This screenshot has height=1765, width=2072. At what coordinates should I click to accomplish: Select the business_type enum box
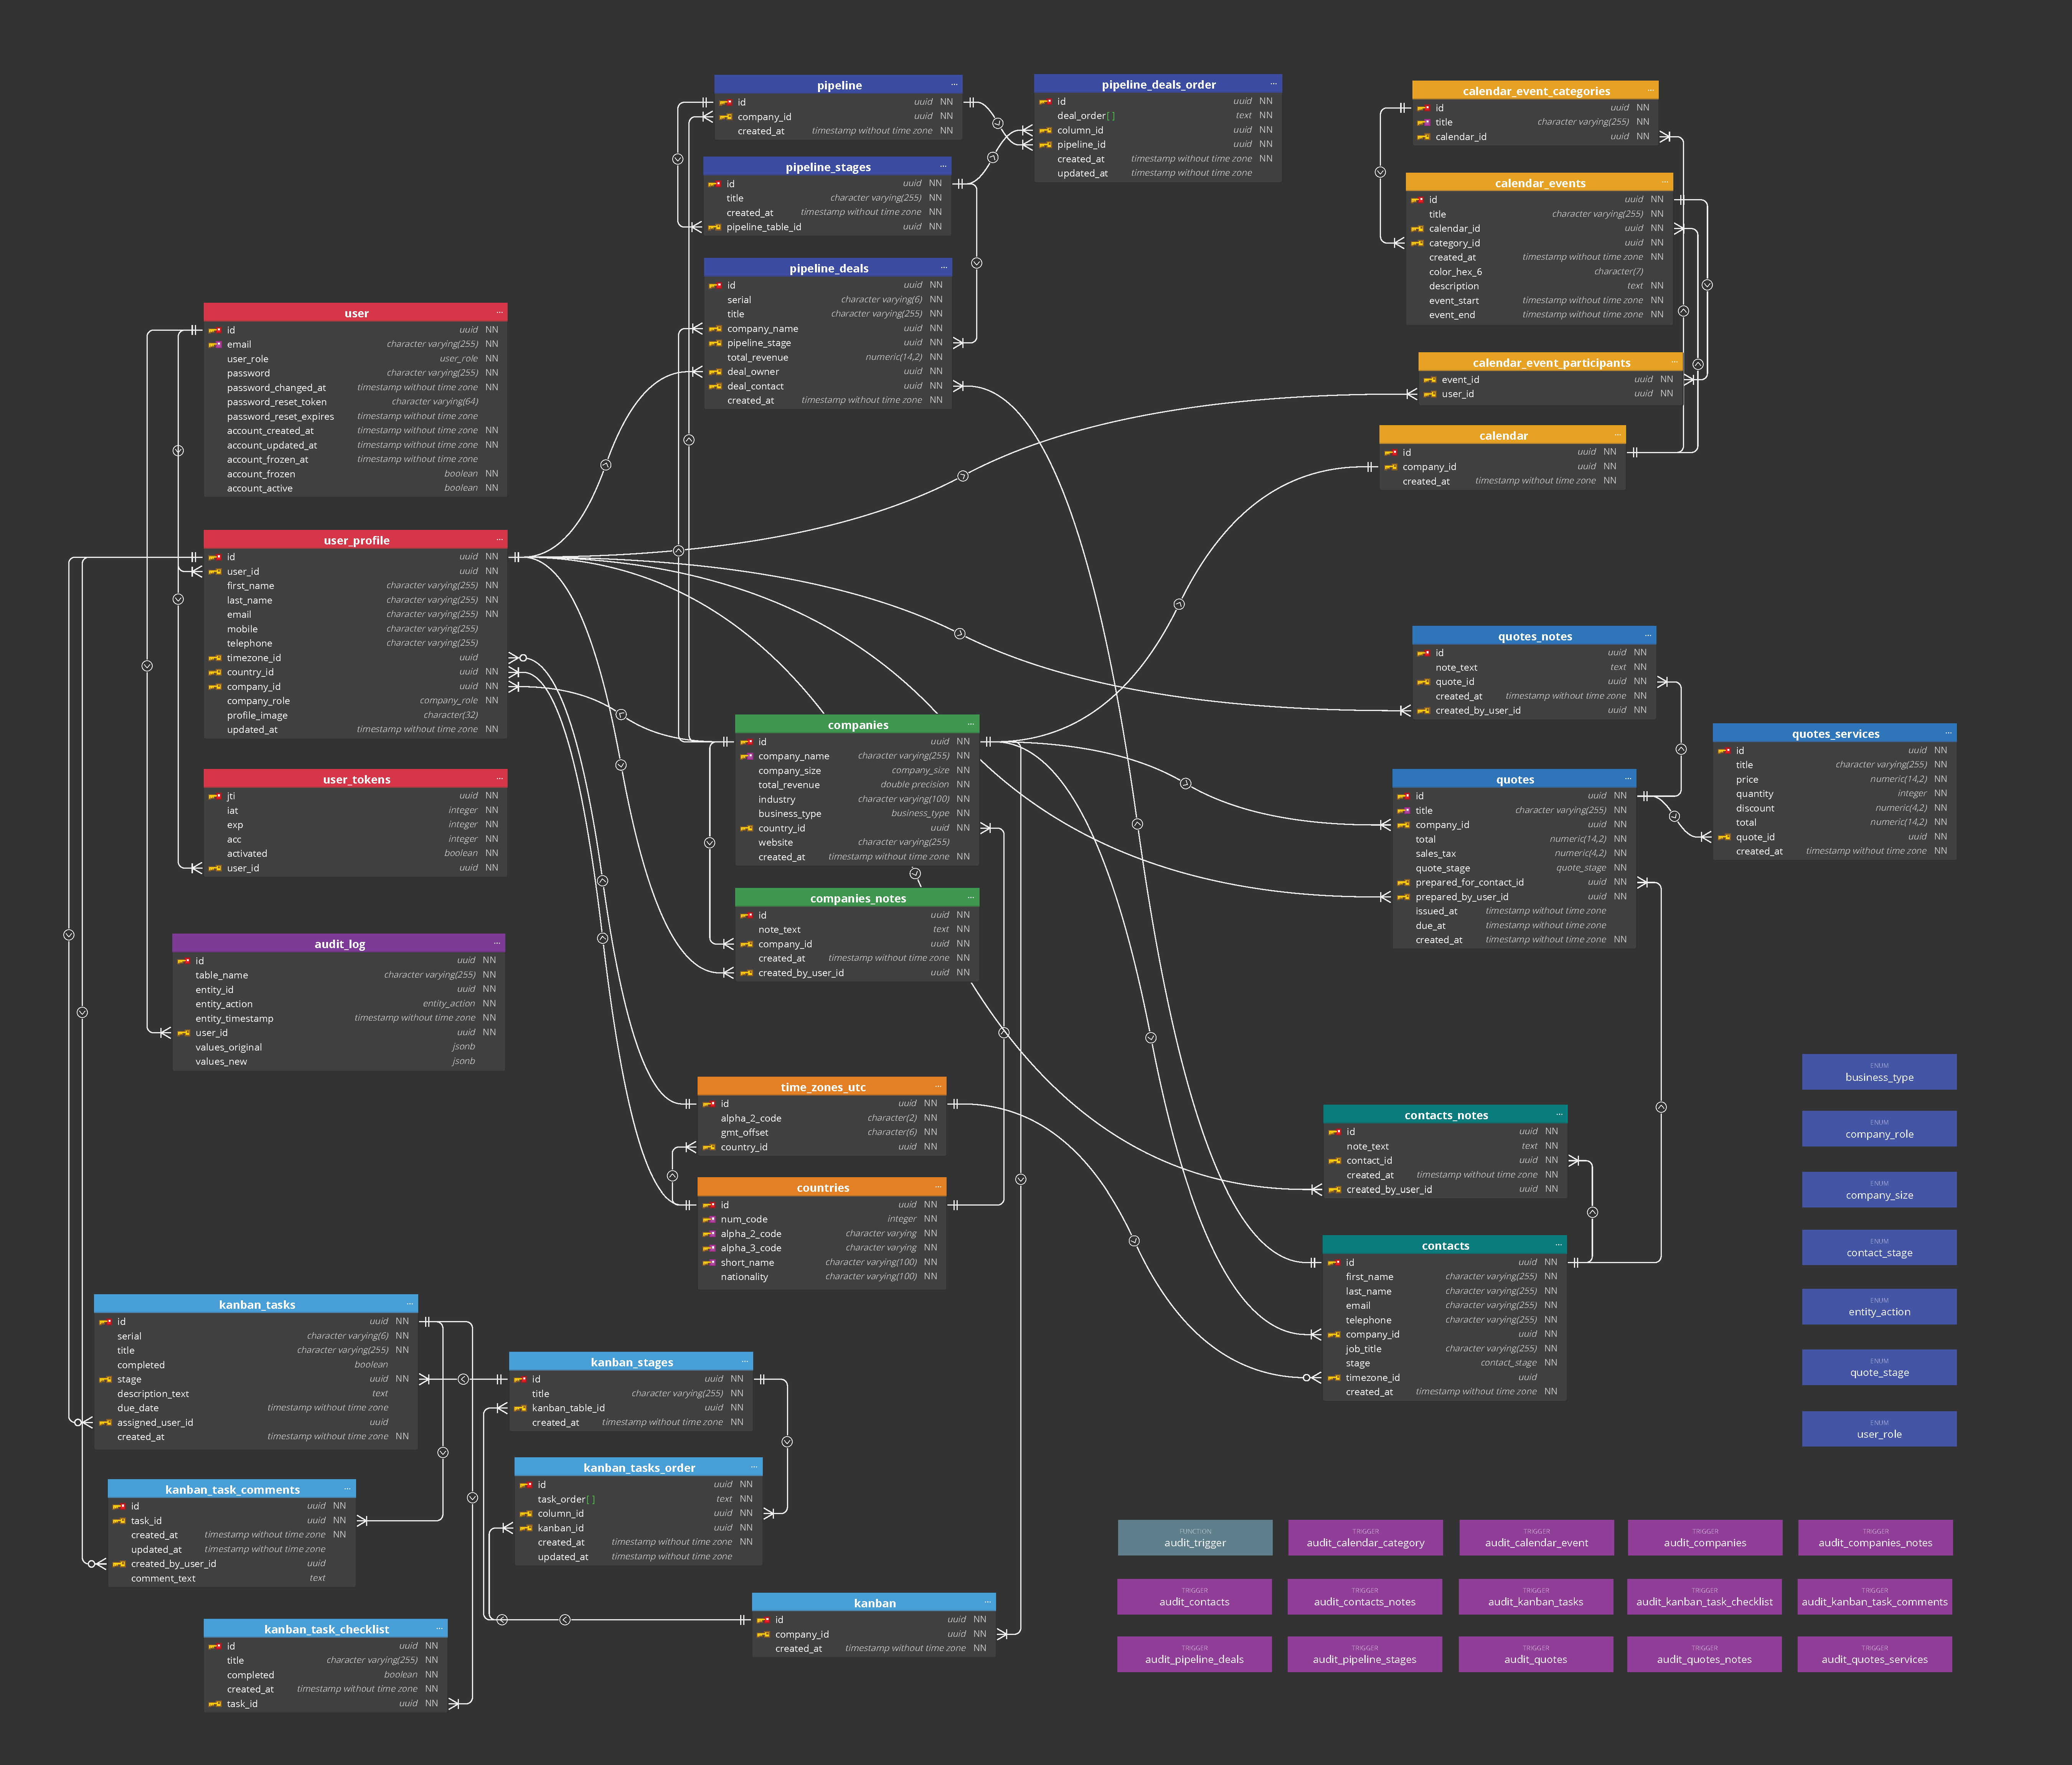coord(1879,1072)
